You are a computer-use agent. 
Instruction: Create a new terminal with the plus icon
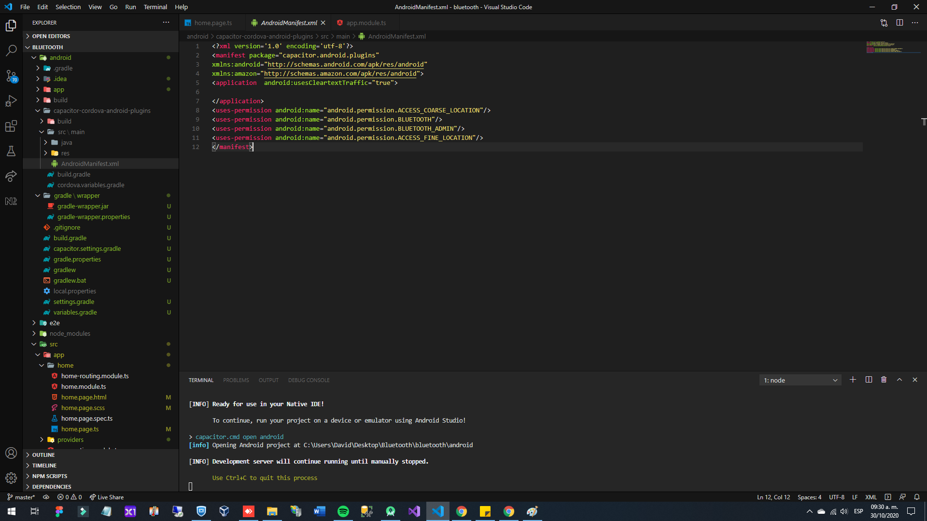853,380
